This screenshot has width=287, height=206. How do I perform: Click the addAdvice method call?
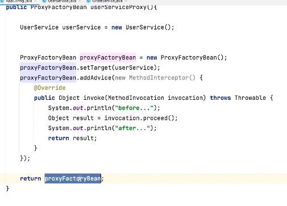click(x=95, y=78)
